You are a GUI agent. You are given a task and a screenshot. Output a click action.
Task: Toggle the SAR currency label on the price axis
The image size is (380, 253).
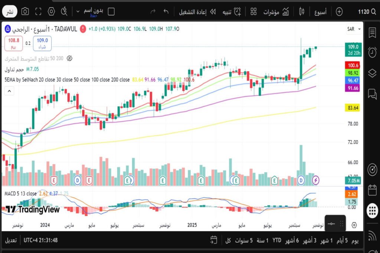[x=351, y=29]
